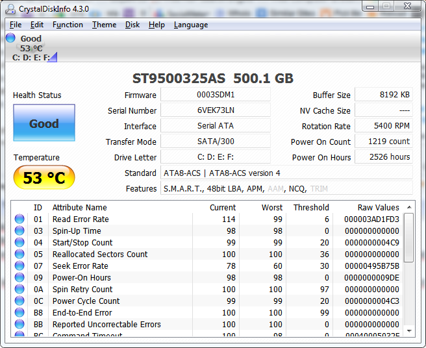The height and width of the screenshot is (348, 426).
Task: Click the Standard field ATA8-ACS
Action: [x=286, y=173]
